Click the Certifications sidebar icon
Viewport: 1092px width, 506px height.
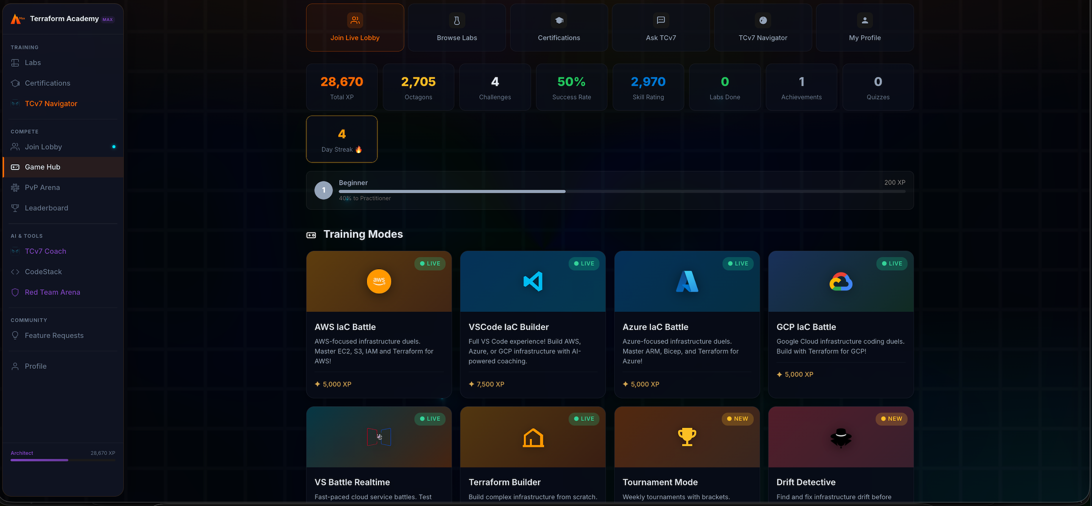(15, 83)
